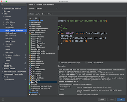Open help with the question mark icon
The image size is (127, 102).
click(x=3, y=99)
